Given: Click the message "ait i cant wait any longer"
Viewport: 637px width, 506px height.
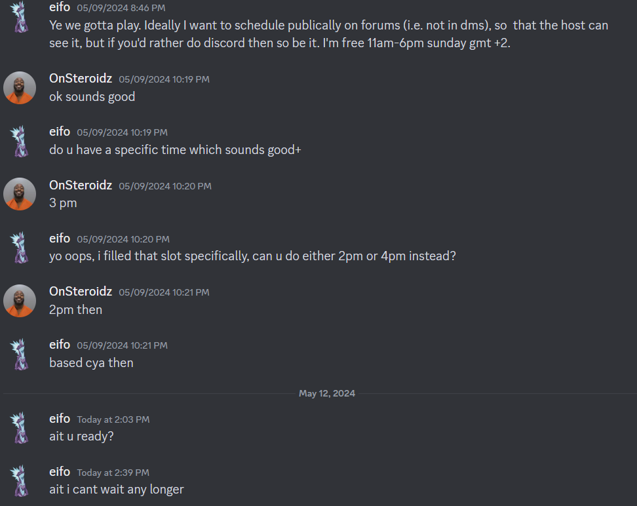Looking at the screenshot, I should coord(117,490).
